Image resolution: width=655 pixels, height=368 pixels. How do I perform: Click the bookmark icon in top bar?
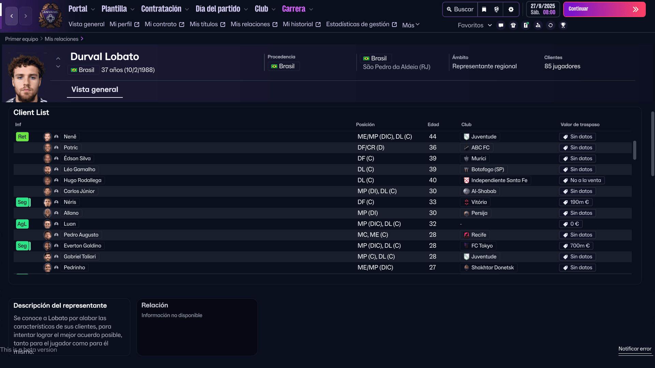(x=484, y=10)
